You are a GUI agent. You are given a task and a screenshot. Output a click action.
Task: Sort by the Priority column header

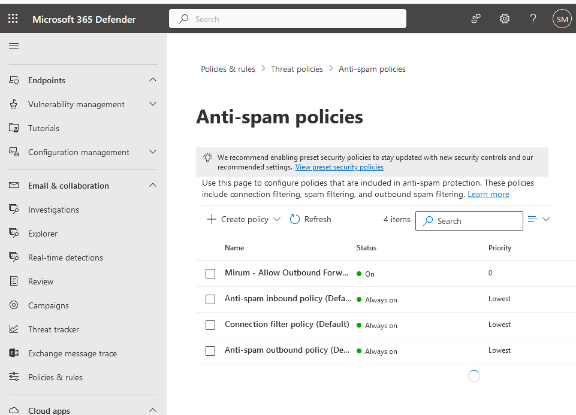click(500, 248)
